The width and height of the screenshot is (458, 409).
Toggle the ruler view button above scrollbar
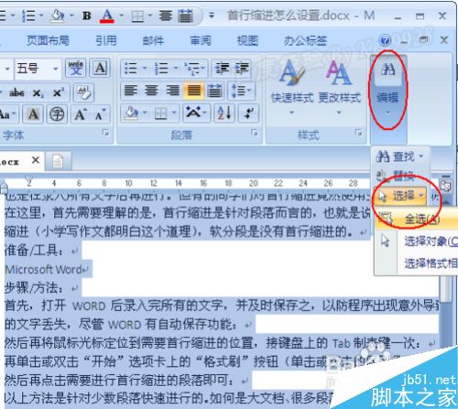tap(446, 186)
